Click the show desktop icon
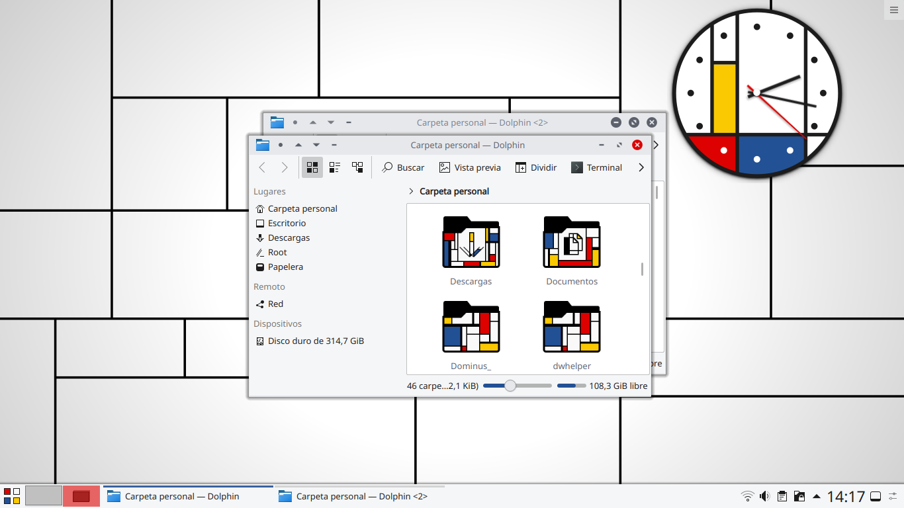 click(875, 496)
